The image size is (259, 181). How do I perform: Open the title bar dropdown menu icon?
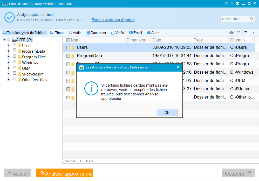[x=237, y=4]
